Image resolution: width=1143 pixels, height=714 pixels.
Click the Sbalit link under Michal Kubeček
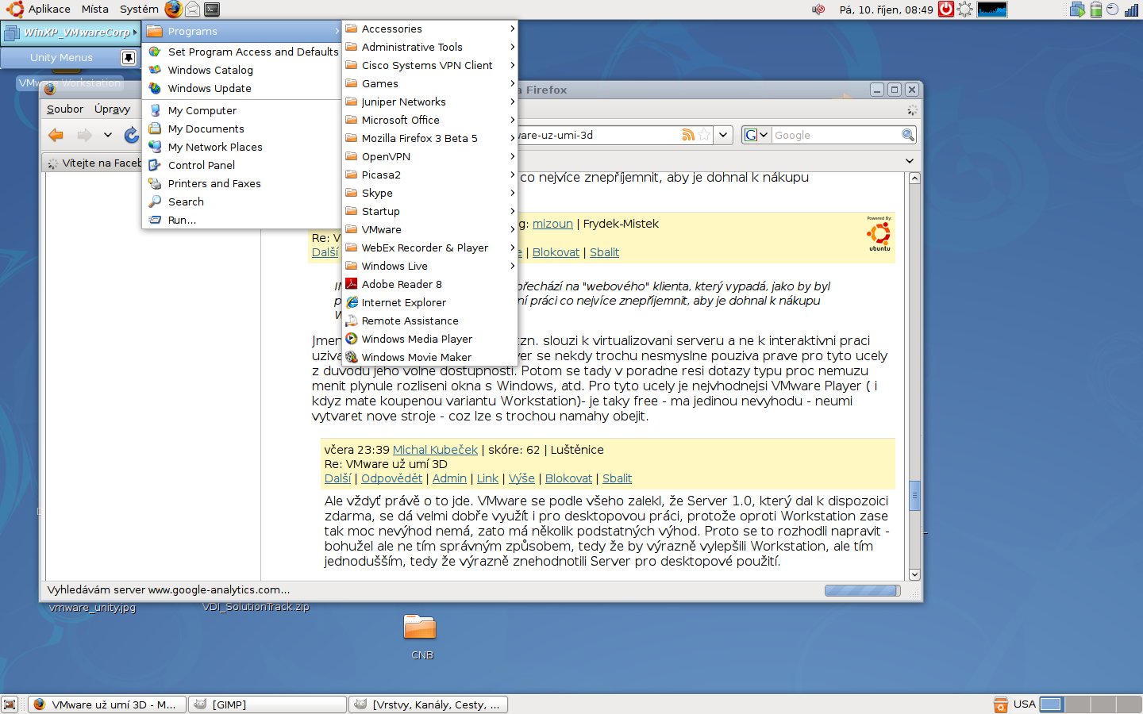[x=617, y=478]
